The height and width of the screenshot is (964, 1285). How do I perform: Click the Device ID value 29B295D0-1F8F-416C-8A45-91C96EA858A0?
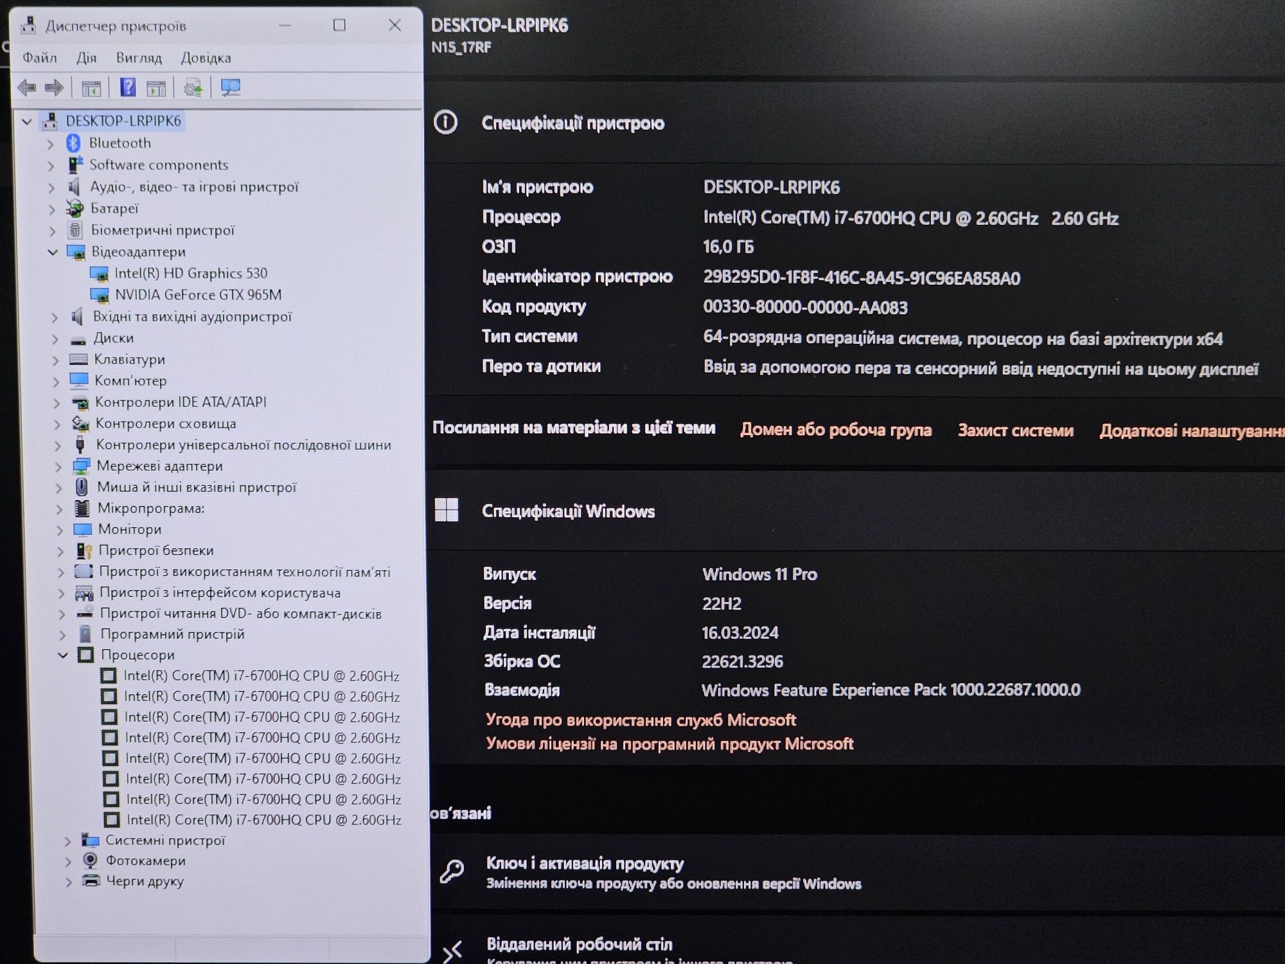862,278
